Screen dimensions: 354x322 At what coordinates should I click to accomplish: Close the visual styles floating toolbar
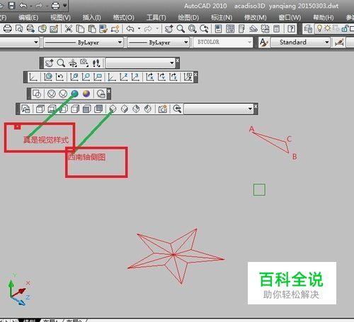[109, 91]
